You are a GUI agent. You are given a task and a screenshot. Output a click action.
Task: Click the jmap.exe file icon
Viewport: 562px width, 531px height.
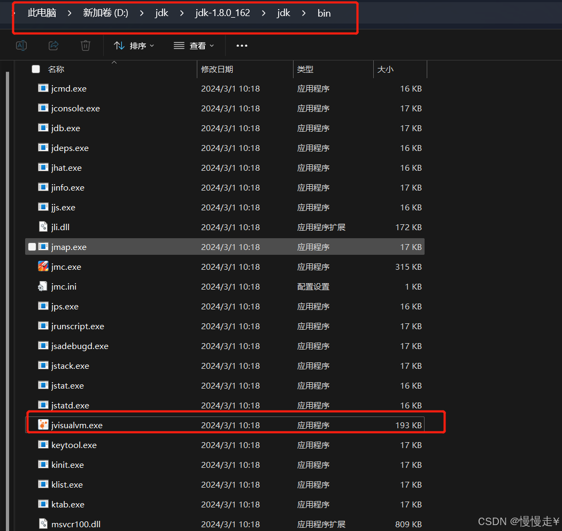[x=43, y=246]
